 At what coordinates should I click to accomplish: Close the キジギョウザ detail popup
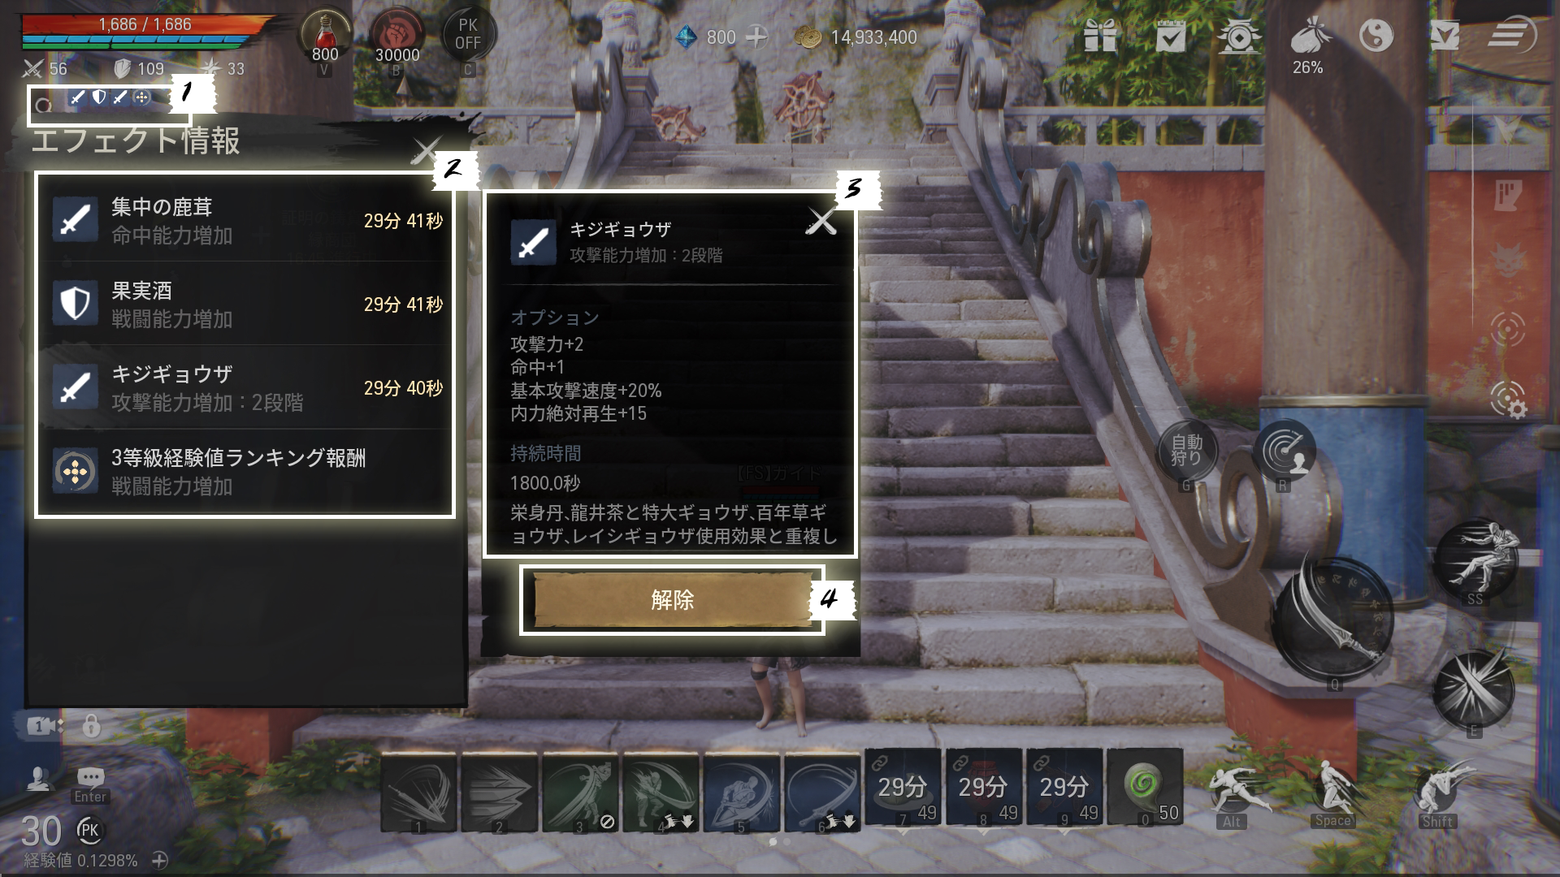pos(821,221)
